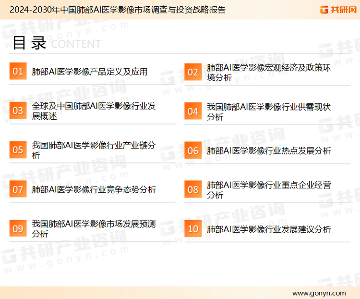Viewport: 360px width, 299px height.
Task: Open chapter 肺部AI医学影像行业热点发展分析
Action: click(x=269, y=151)
